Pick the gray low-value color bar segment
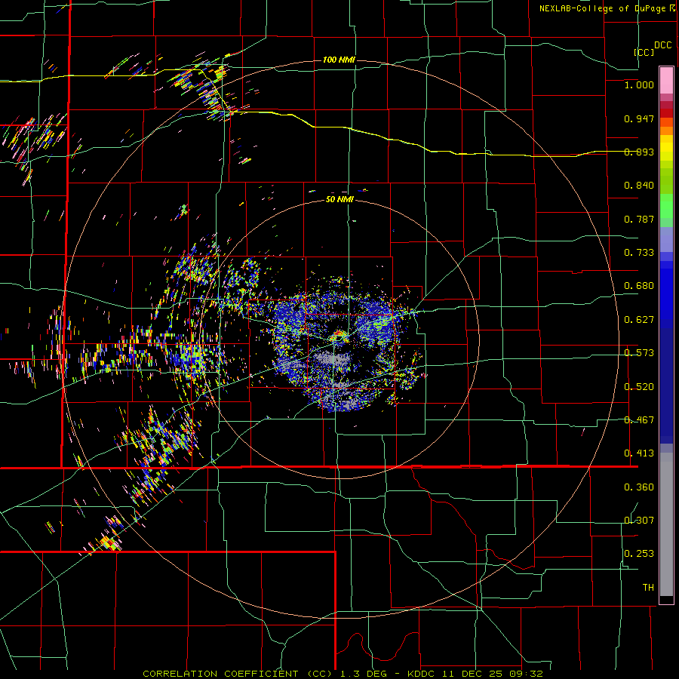This screenshot has width=679, height=679. 666,524
